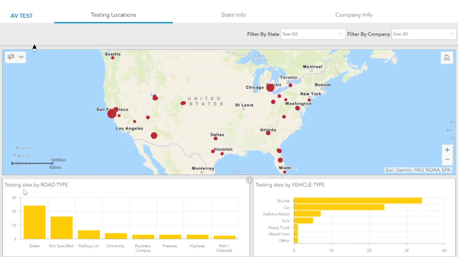Viewport: 458px width, 257px height.
Task: Open the Filter By State dropdown
Action: point(313,34)
